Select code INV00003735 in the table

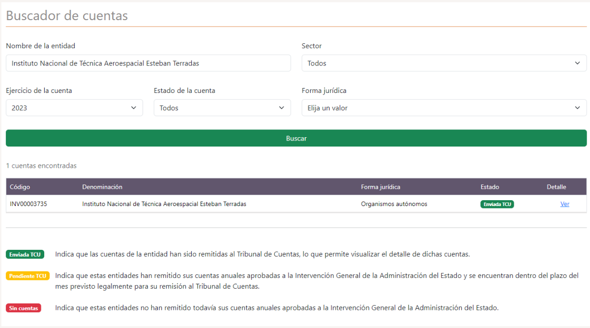tap(29, 204)
